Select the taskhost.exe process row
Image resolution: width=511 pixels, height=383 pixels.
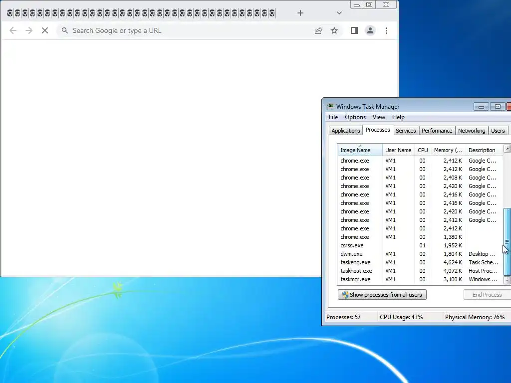[x=420, y=271]
